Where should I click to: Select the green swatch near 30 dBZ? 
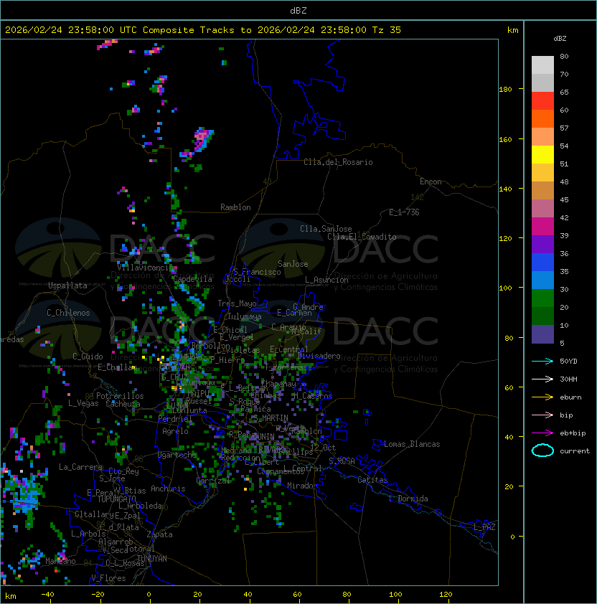[542, 298]
